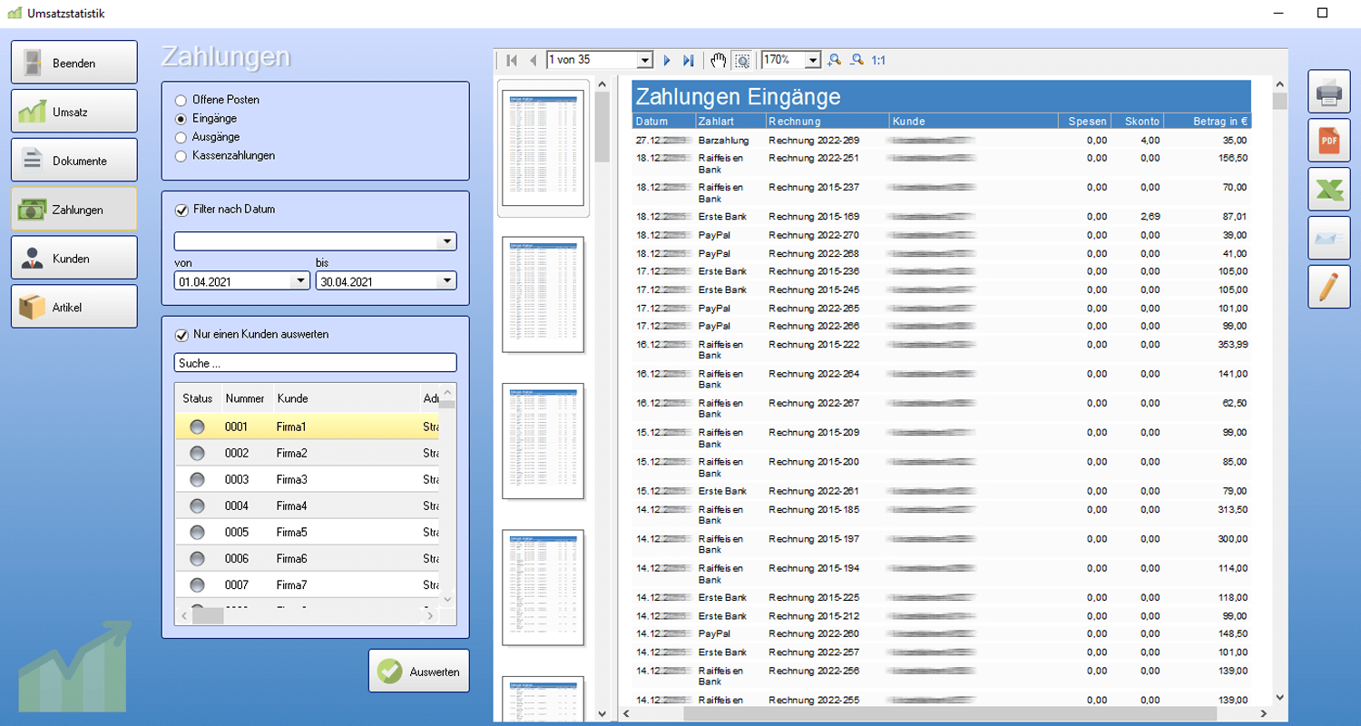Minimize the Umsatzstatistik window
The image size is (1361, 726).
[1278, 13]
